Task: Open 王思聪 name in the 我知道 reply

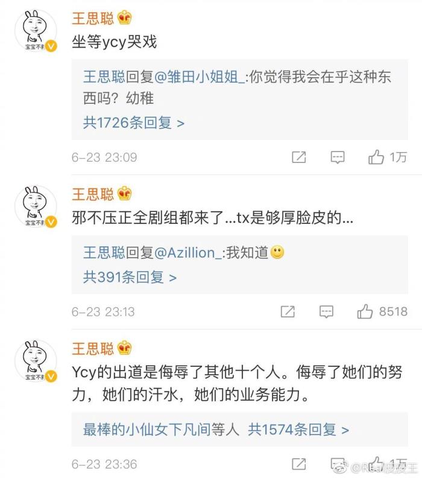Action: (104, 253)
